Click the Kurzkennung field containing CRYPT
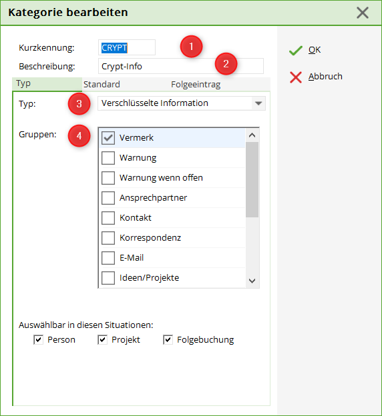Screen dimensions: 382x416 pyautogui.click(x=127, y=47)
